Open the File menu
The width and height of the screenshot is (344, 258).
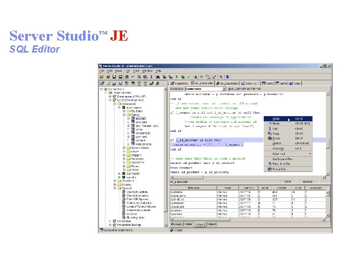pyautogui.click(x=102, y=71)
